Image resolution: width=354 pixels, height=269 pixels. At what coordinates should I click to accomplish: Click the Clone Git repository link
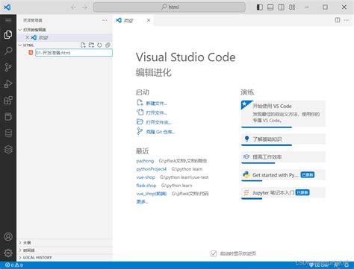(161, 132)
